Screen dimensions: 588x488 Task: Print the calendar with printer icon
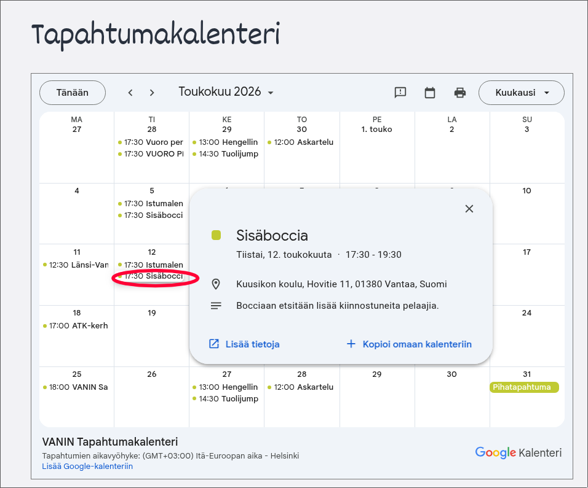click(x=459, y=93)
